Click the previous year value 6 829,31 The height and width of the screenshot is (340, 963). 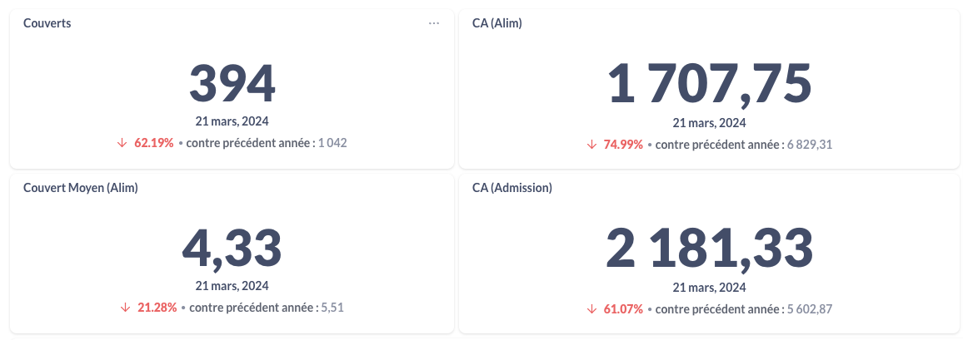[x=810, y=145]
